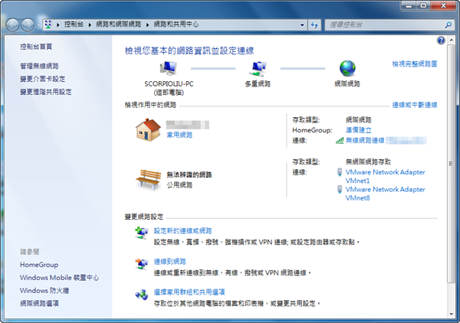Maximize the window
This screenshot has height=323, width=460.
424,6
